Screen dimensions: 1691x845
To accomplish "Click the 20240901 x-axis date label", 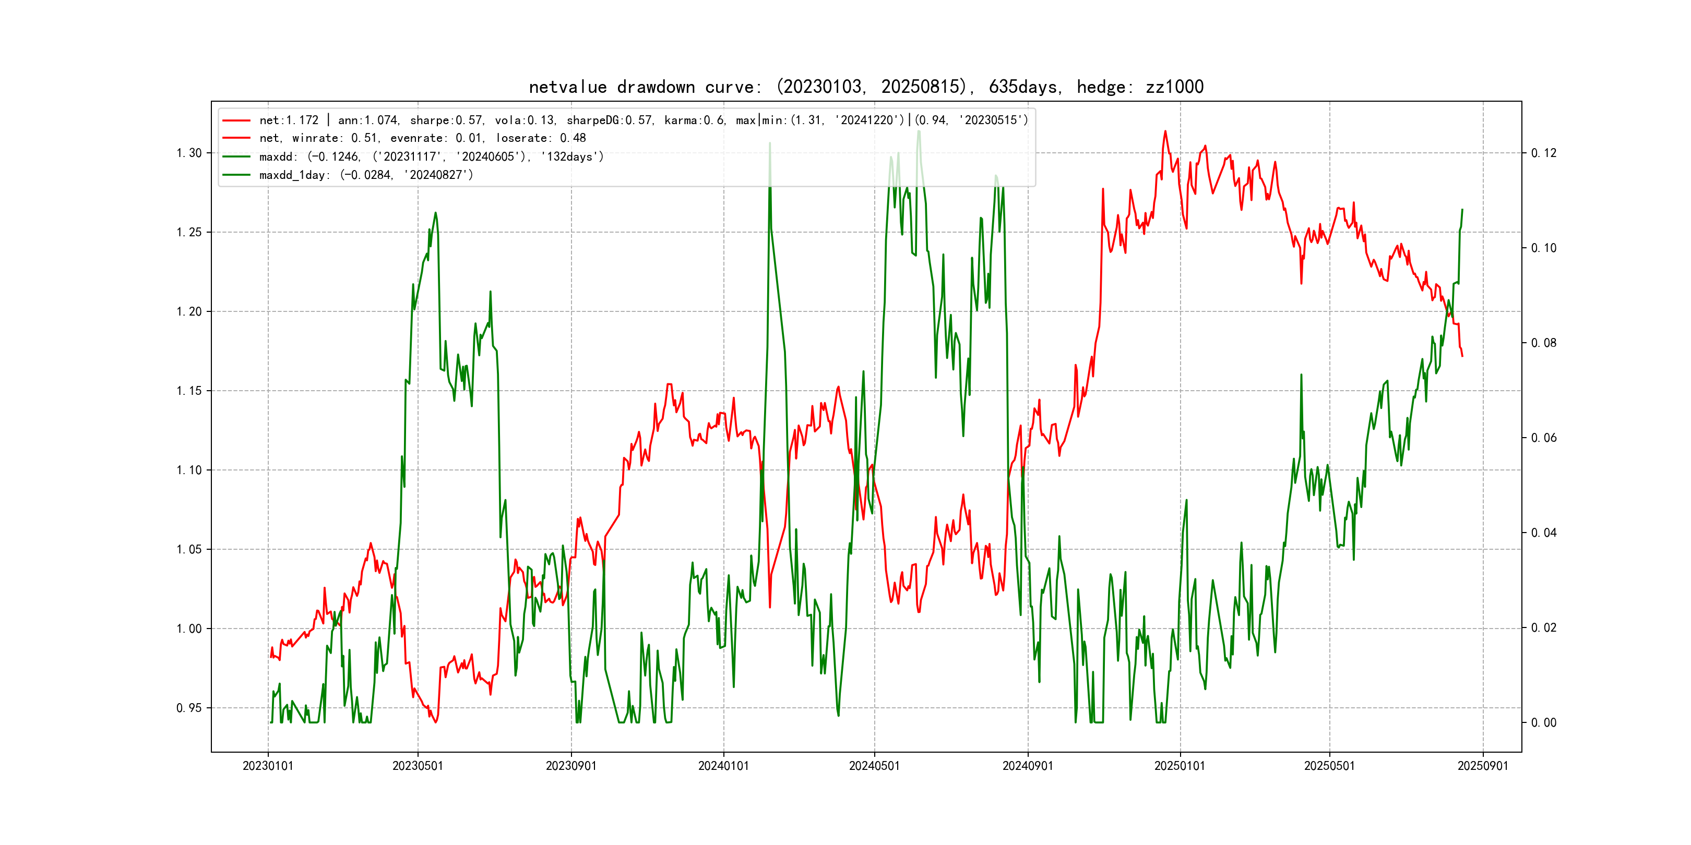I will tap(1027, 766).
